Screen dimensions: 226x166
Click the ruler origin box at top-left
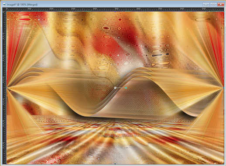coord(4,10)
